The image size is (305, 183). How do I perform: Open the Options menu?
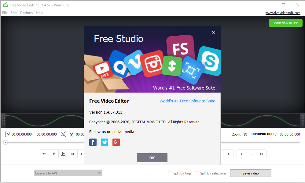(x=26, y=13)
